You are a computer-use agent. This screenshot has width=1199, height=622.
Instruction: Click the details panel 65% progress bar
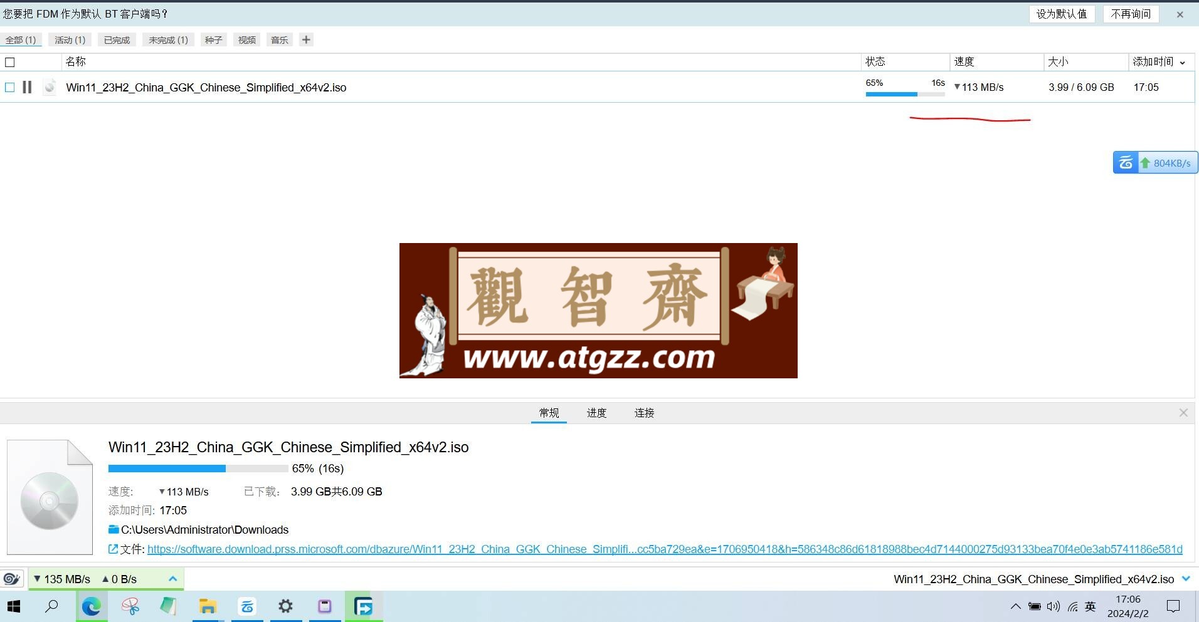pyautogui.click(x=198, y=469)
